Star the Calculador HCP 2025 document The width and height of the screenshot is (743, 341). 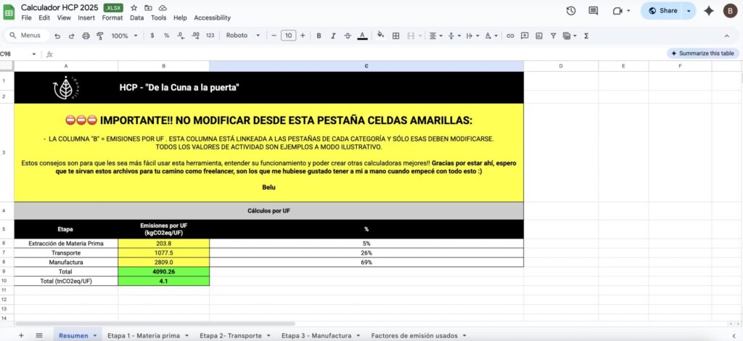coord(134,8)
